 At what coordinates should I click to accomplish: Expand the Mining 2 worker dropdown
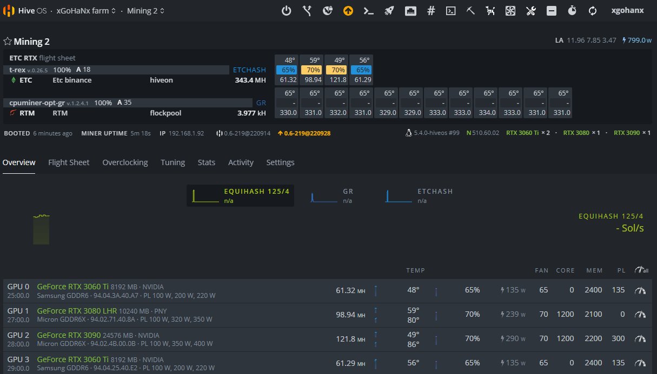pyautogui.click(x=146, y=11)
